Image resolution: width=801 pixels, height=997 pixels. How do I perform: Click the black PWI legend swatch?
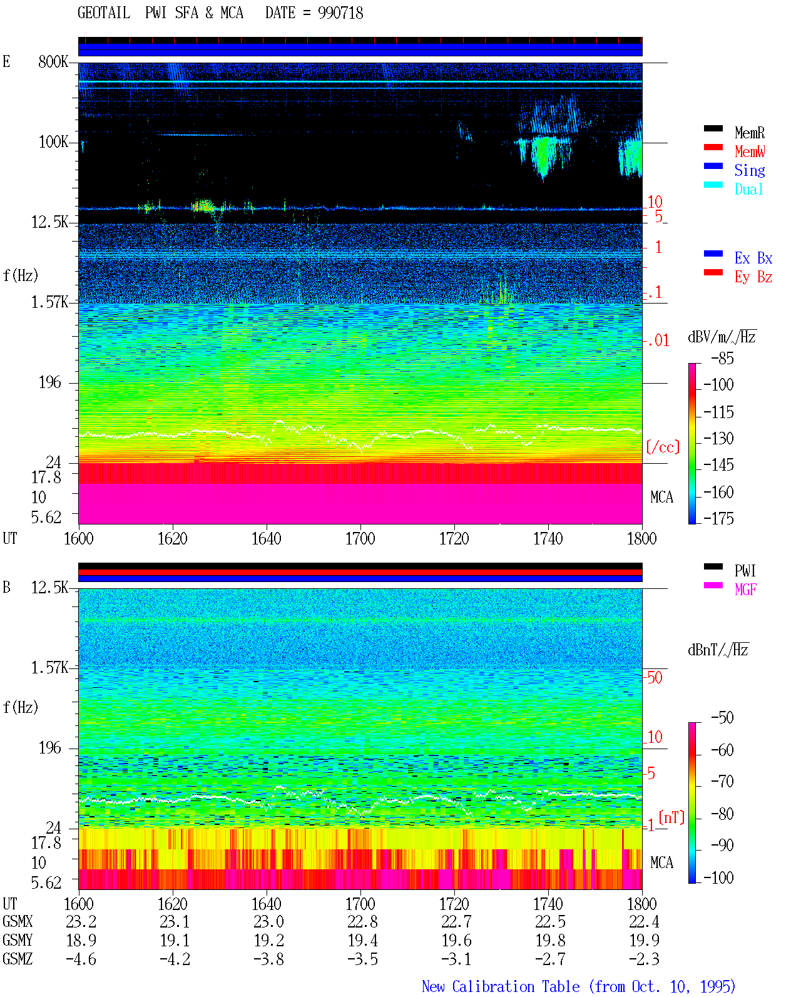click(713, 567)
